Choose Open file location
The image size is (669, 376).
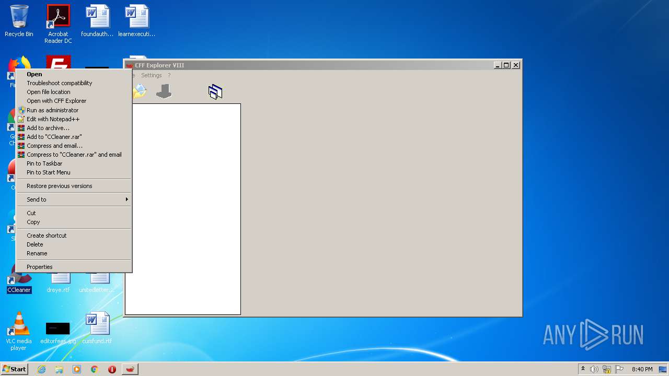tap(74, 92)
